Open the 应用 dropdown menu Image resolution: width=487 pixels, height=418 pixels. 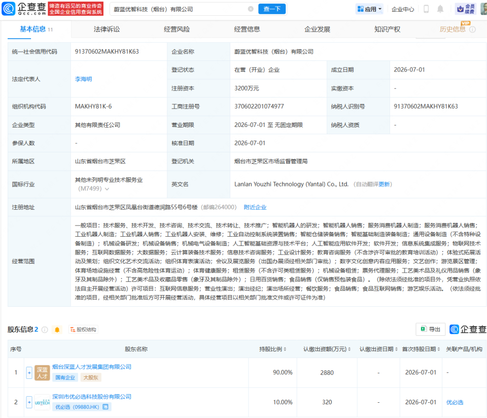click(x=369, y=9)
